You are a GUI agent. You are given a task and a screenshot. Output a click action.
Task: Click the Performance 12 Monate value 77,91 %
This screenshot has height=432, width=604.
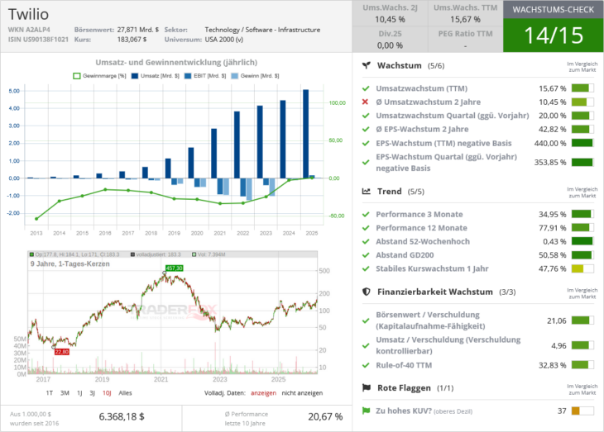click(x=553, y=228)
